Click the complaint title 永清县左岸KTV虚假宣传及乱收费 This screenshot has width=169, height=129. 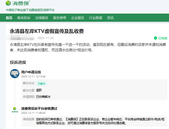coord(47,31)
